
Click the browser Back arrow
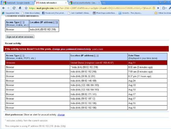(x=3, y=8)
